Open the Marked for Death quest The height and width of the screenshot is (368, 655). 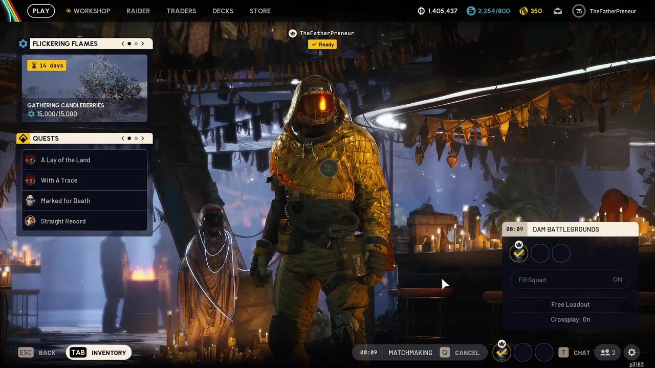pyautogui.click(x=84, y=201)
